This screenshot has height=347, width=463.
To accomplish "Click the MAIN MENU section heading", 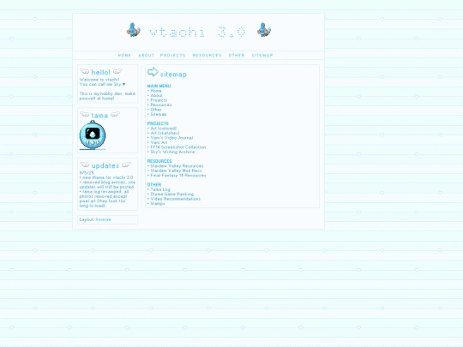I will coord(159,87).
